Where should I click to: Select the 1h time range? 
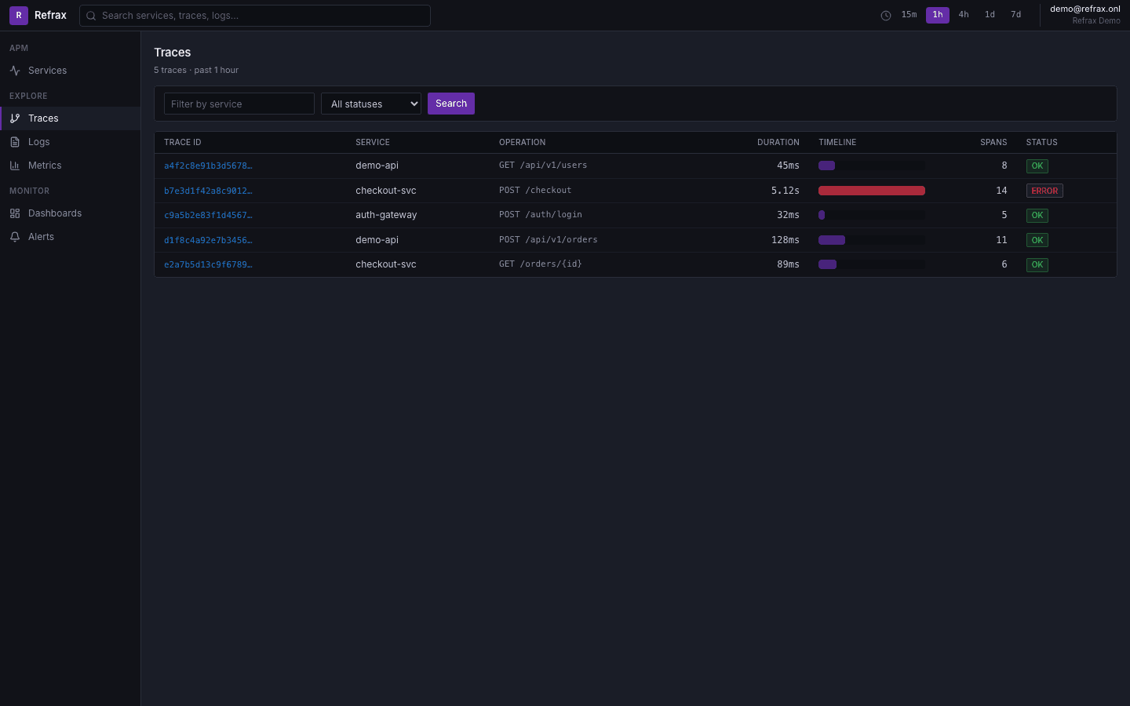pos(938,15)
